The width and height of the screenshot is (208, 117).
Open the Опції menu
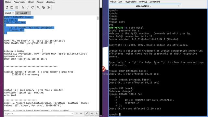[31, 2]
